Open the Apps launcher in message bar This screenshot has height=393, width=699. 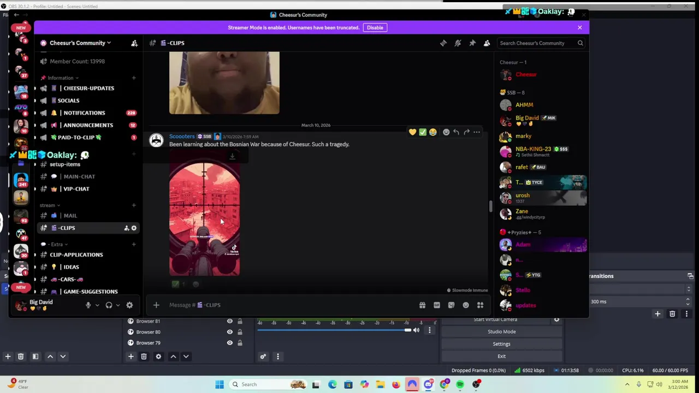coord(480,305)
